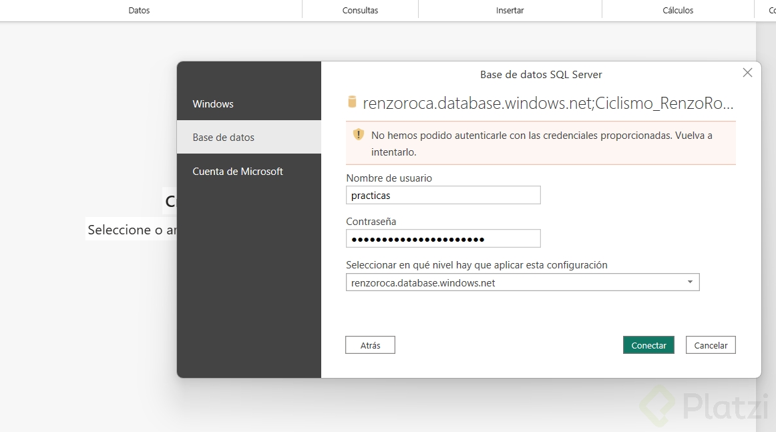Click the Base de datos SQL Server title

coord(541,75)
